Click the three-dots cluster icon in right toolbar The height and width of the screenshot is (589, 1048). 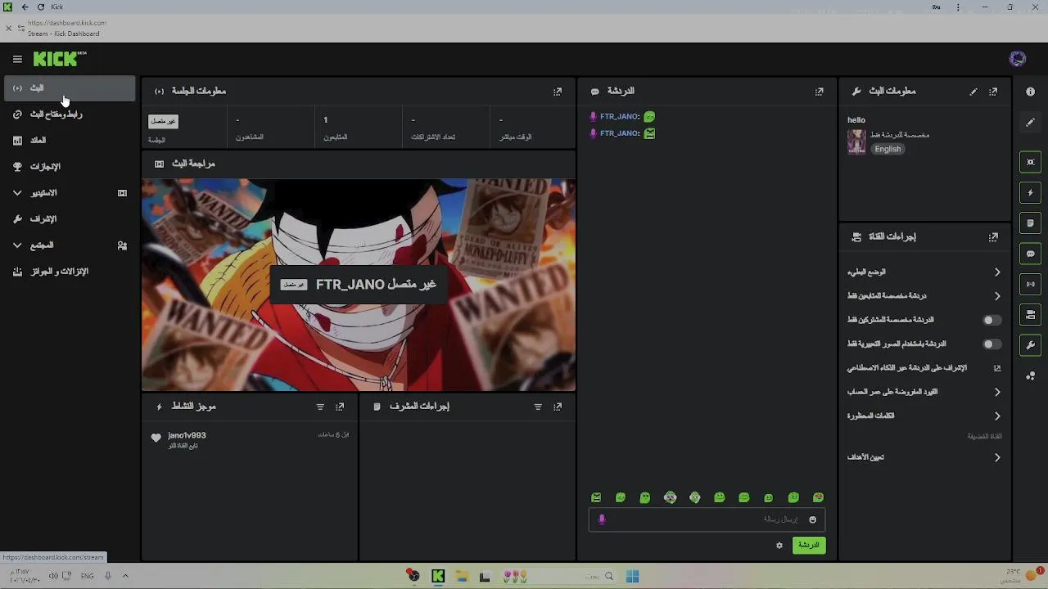point(1031,376)
